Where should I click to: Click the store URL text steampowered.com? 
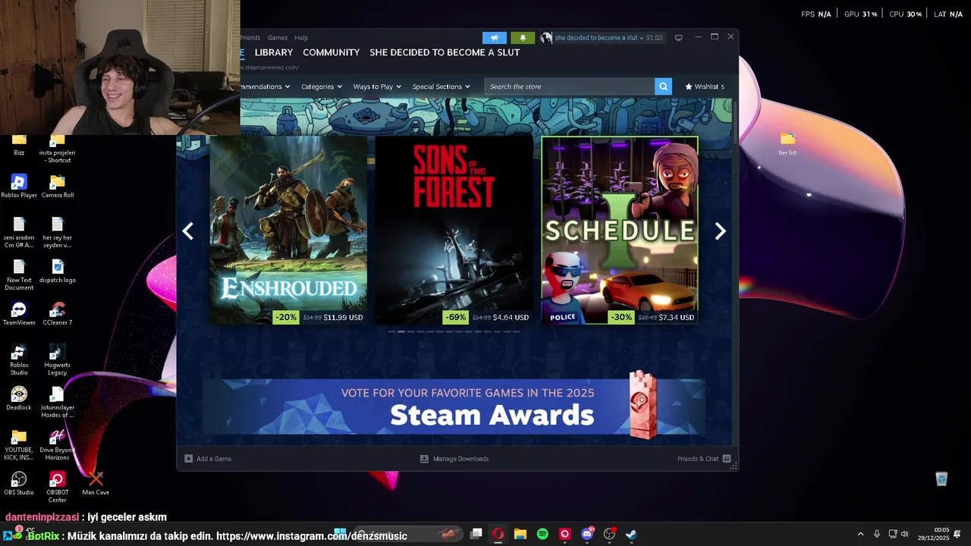[x=270, y=67]
